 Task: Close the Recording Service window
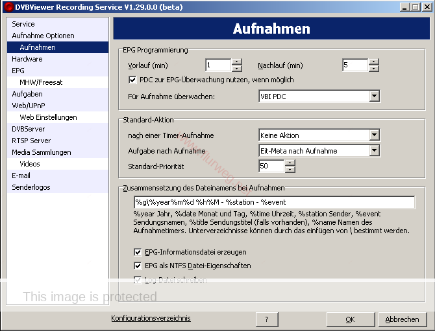tap(427, 7)
